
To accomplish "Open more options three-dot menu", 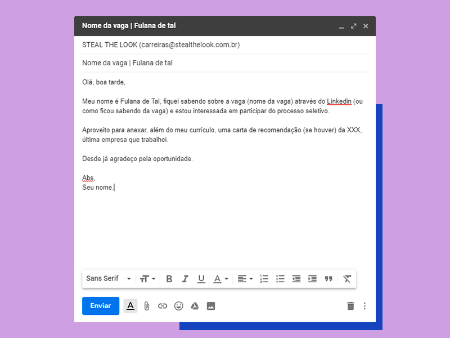I will click(364, 306).
